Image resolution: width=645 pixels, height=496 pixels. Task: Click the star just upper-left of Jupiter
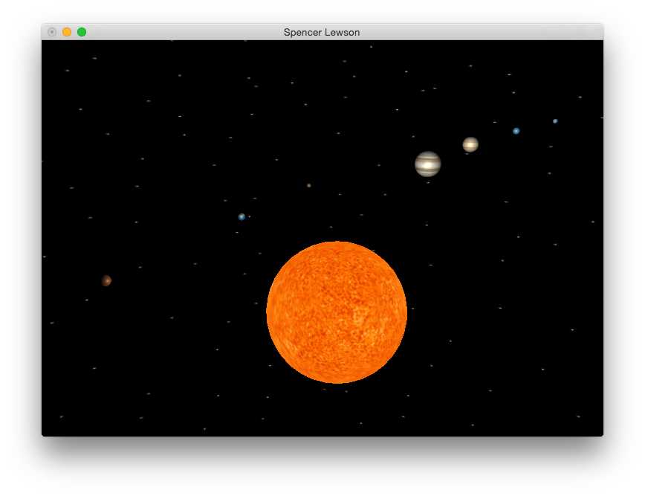[x=413, y=137]
